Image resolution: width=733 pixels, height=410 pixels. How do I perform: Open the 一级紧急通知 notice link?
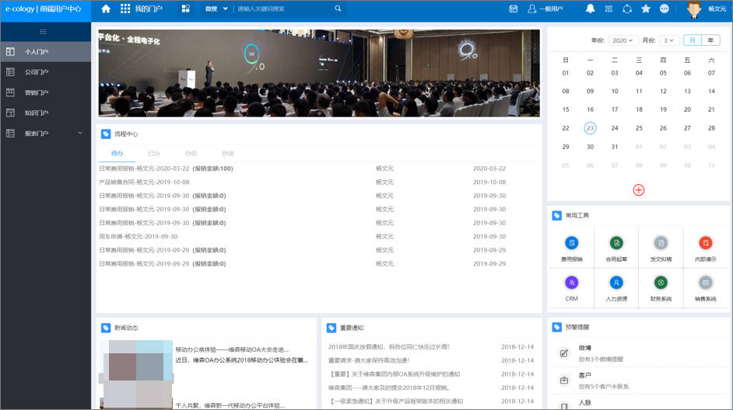(x=396, y=401)
